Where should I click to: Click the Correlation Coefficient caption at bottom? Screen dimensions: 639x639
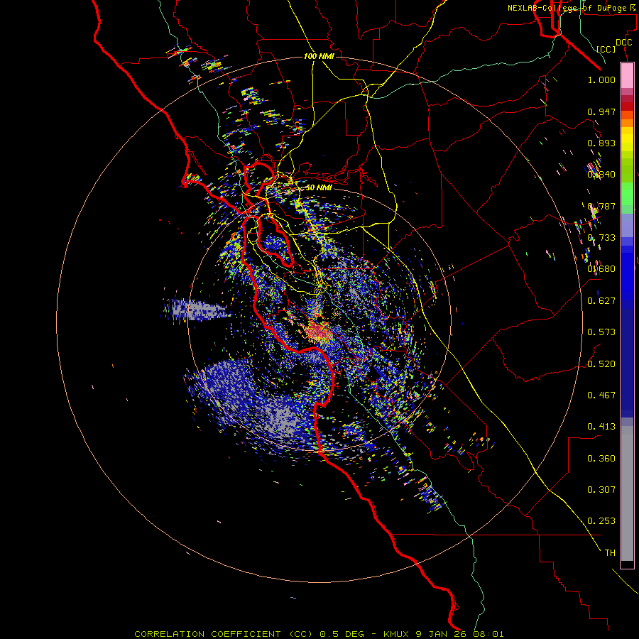pos(319,634)
